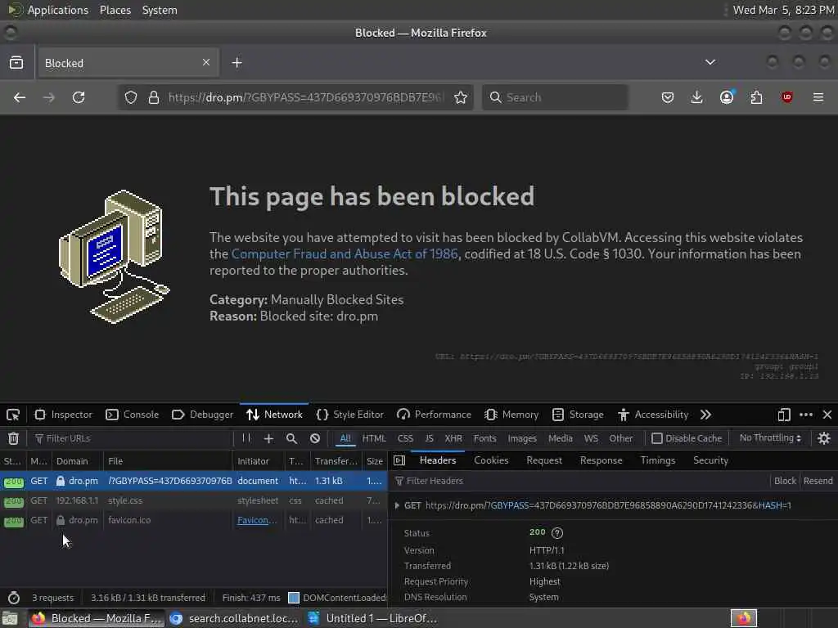Switch to the Inspector tab

[64, 415]
